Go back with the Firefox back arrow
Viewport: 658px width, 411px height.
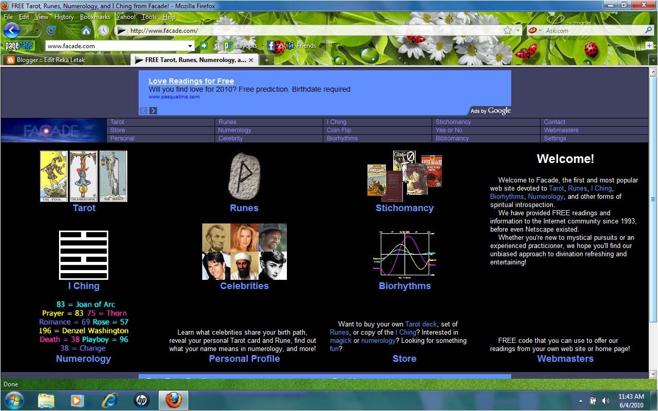[11, 30]
